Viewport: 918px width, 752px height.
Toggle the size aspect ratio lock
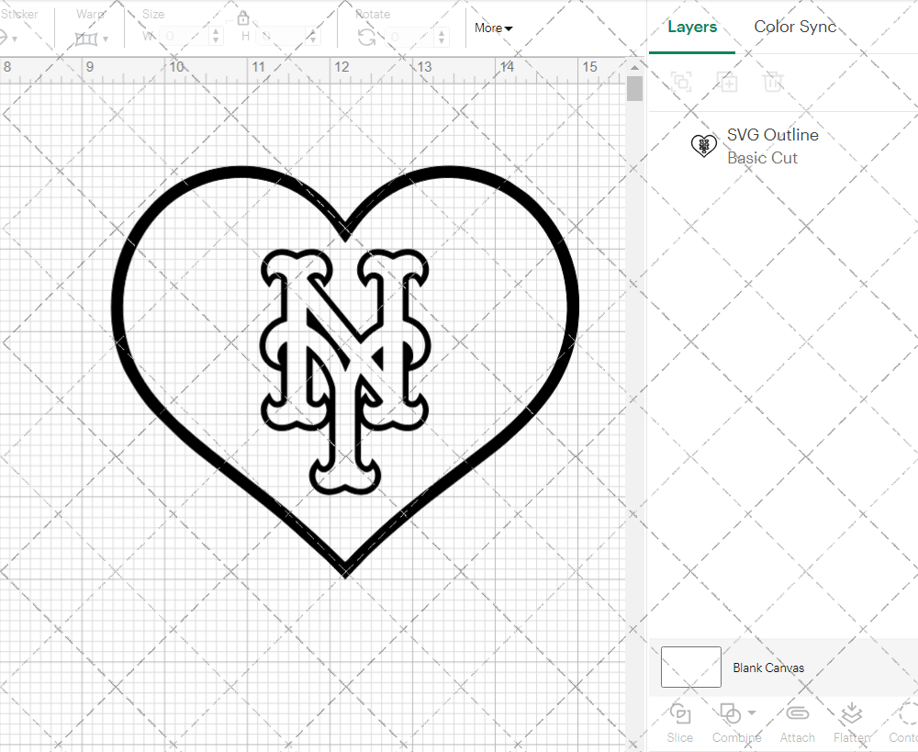(243, 18)
